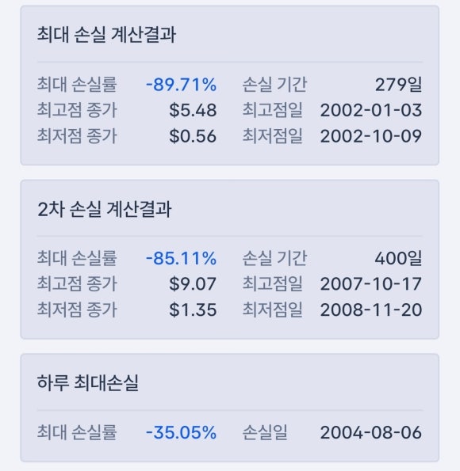460x471 pixels.
Task: Click the 400일 loss period value
Action: (x=398, y=258)
